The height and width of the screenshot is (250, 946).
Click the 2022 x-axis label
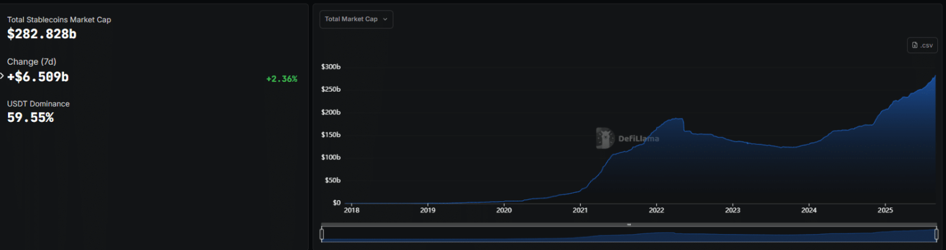[x=656, y=210]
